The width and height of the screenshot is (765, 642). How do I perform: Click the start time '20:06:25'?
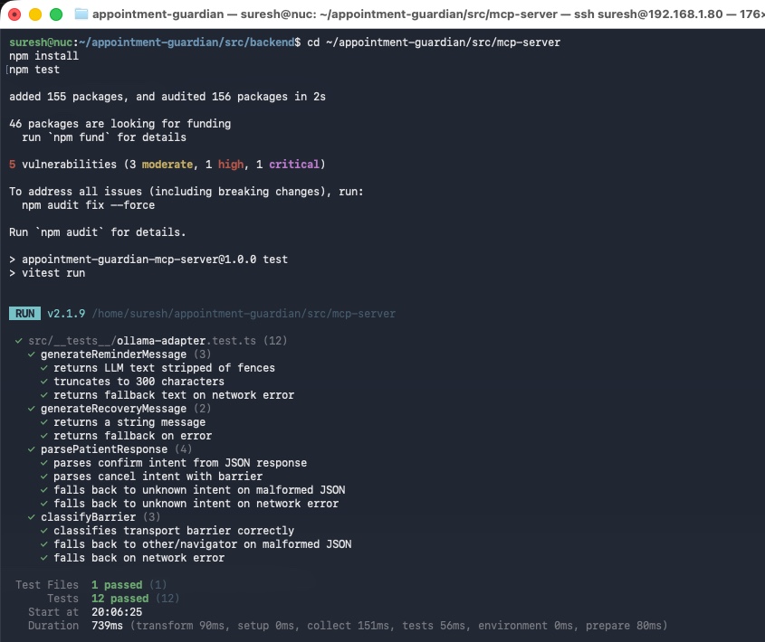coord(117,612)
